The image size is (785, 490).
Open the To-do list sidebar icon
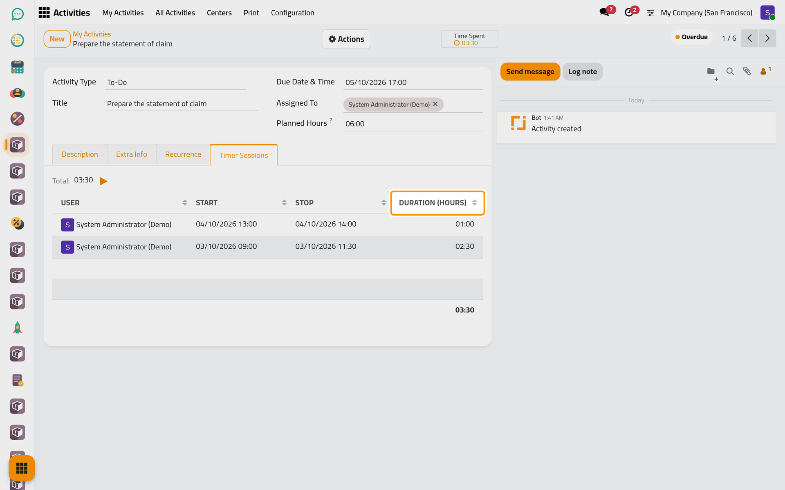pos(17,40)
